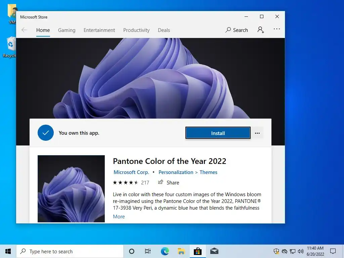Click the blue owned-app checkmark circle
This screenshot has height=258, width=344.
tap(46, 133)
